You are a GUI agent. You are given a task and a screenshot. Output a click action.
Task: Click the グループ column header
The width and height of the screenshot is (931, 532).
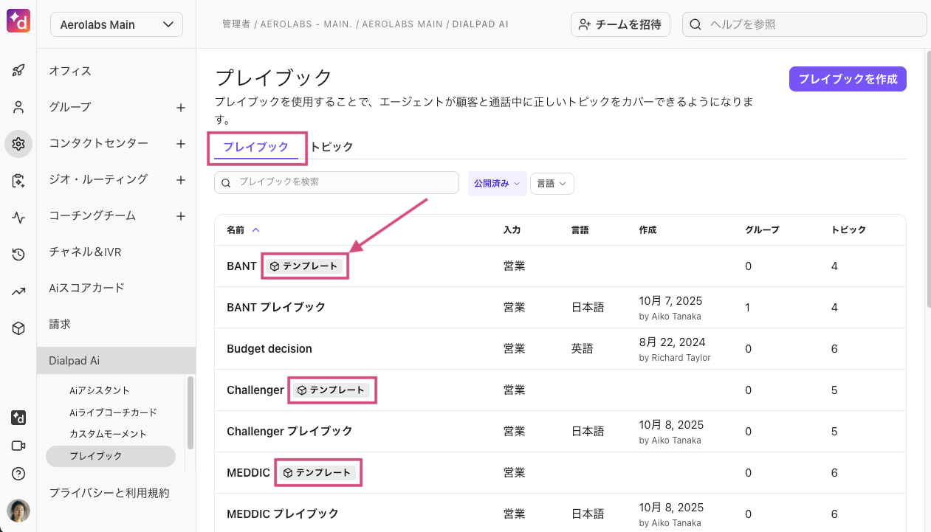[x=762, y=229]
